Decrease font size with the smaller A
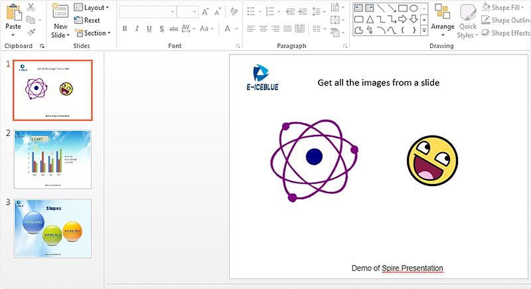This screenshot has width=531, height=289. click(218, 12)
